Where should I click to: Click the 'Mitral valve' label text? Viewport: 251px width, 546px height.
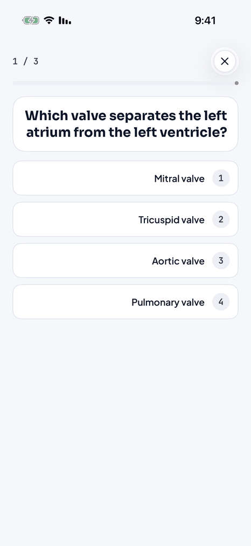pos(179,178)
